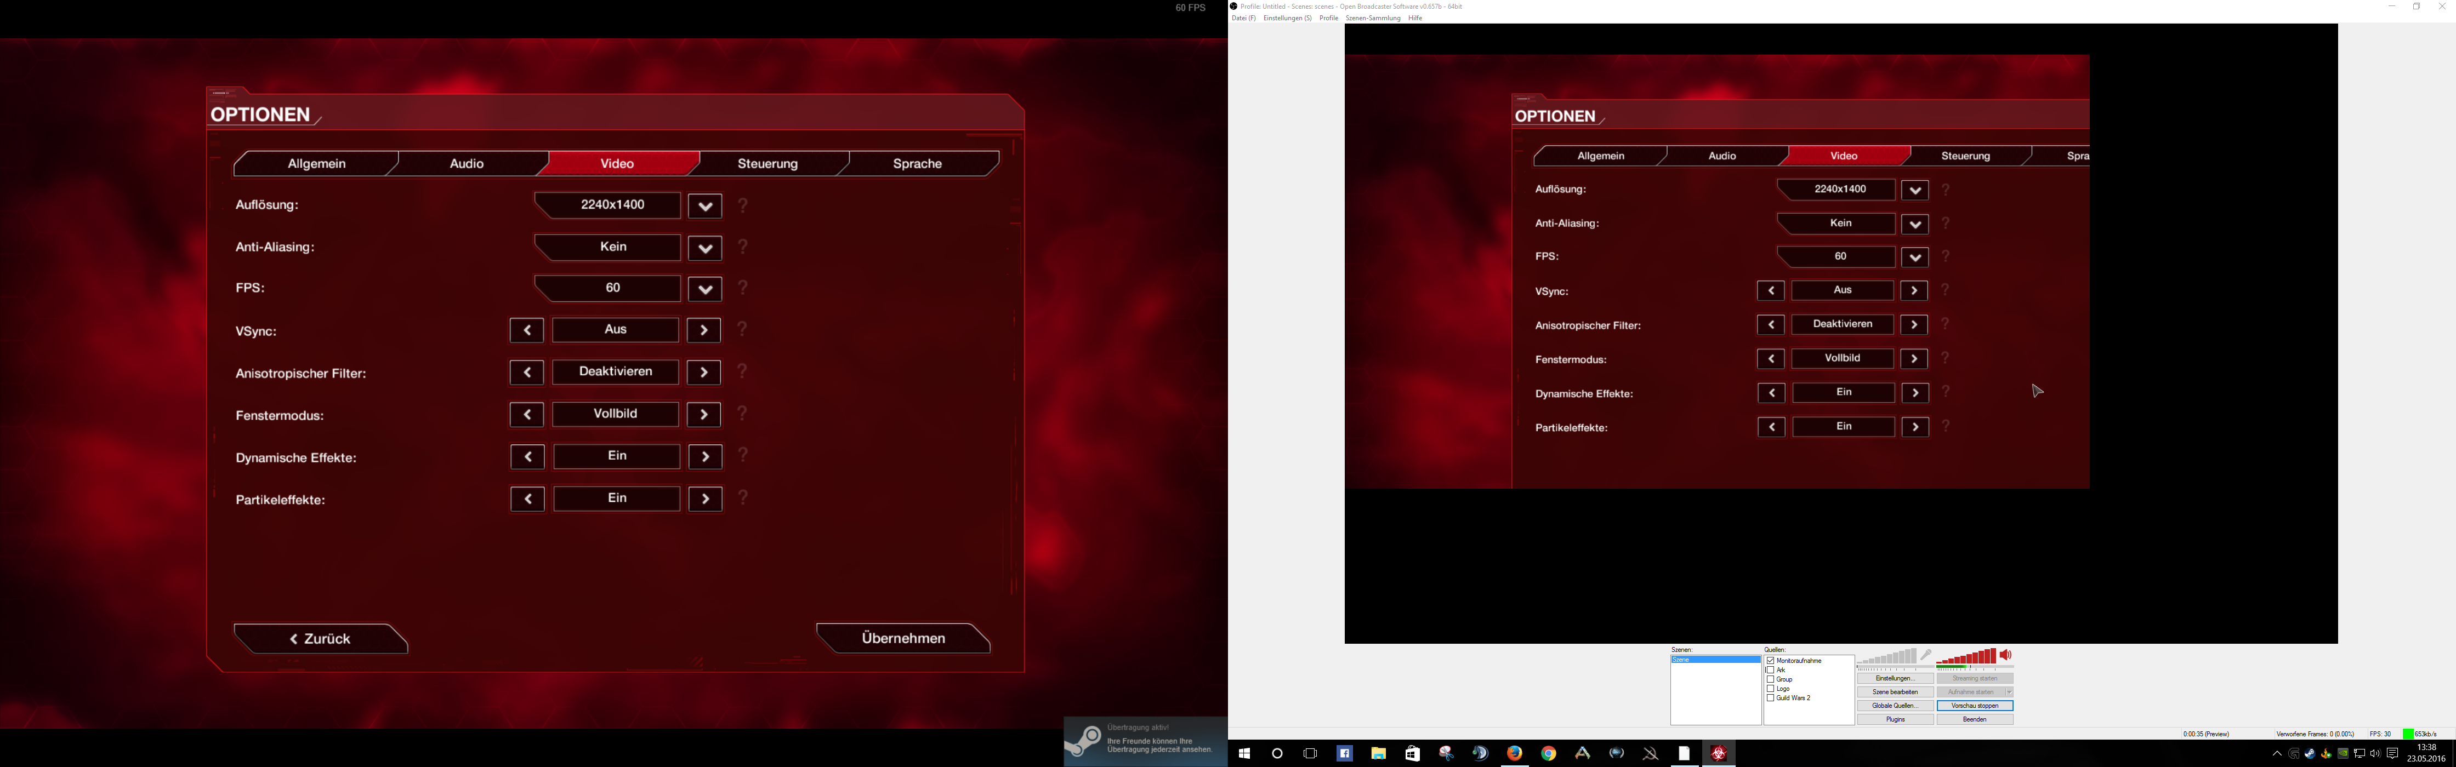Switch to the Audio tab in Optionen

coord(466,164)
